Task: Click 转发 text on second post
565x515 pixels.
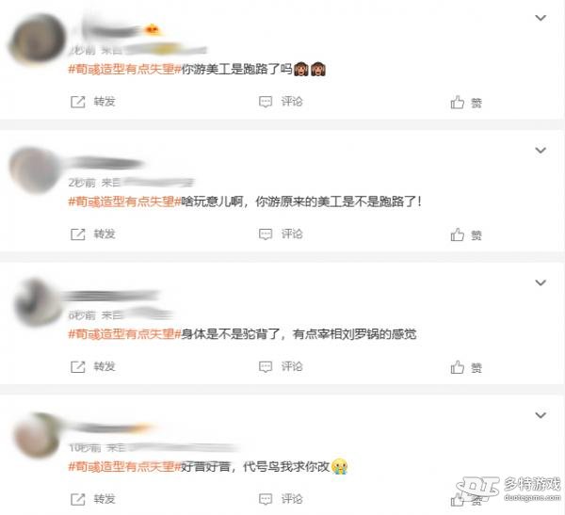Action: coord(105,234)
